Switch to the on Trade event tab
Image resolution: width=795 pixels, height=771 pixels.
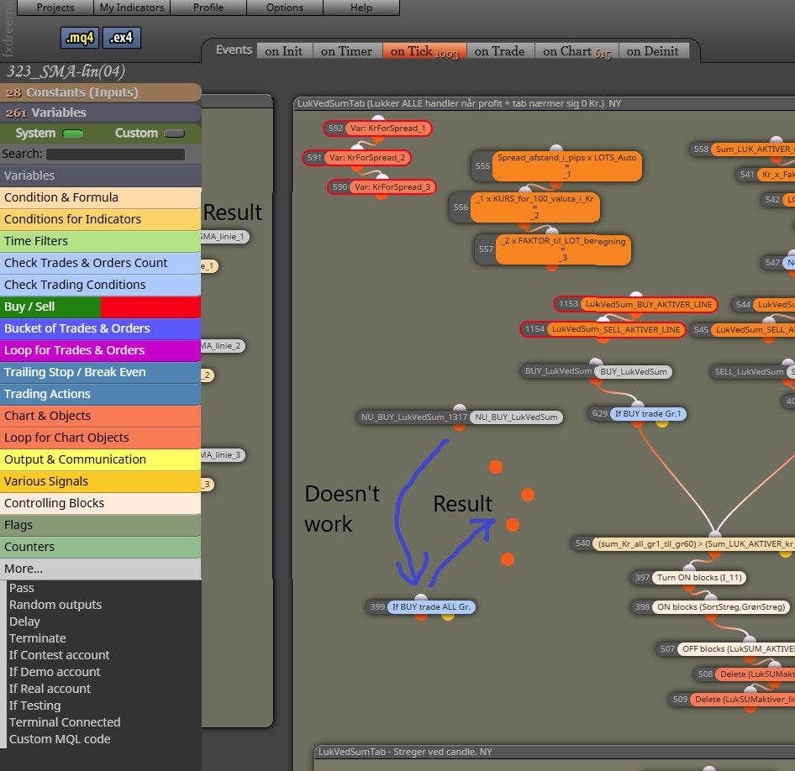(x=500, y=51)
